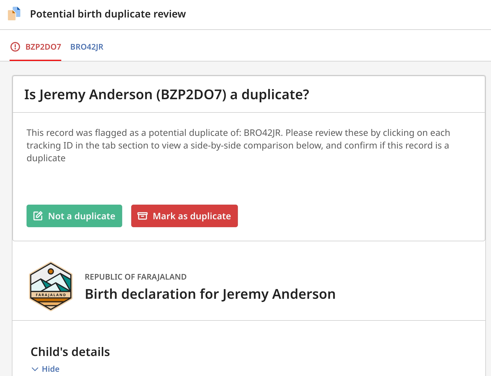491x376 pixels.
Task: Switch to the BRO42JR tab
Action: (x=87, y=47)
